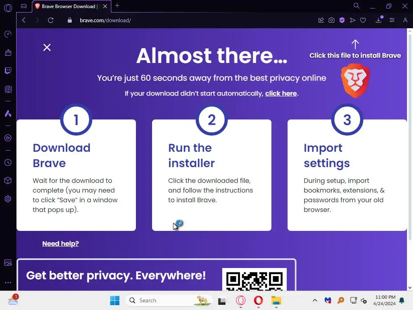Click the 'Run the installer' heading

(192, 155)
